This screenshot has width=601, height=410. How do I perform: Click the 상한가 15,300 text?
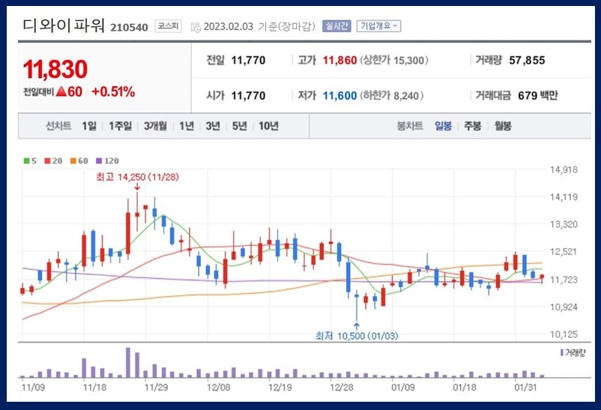(x=393, y=60)
